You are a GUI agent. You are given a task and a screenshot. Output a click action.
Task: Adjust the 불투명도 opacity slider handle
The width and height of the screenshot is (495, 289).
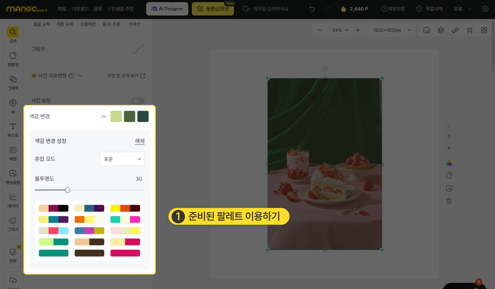coord(68,190)
